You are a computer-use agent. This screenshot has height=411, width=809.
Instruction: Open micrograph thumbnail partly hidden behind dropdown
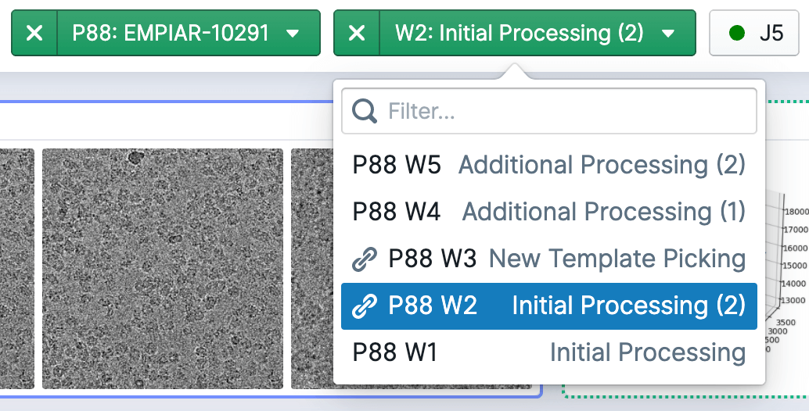tap(313, 269)
